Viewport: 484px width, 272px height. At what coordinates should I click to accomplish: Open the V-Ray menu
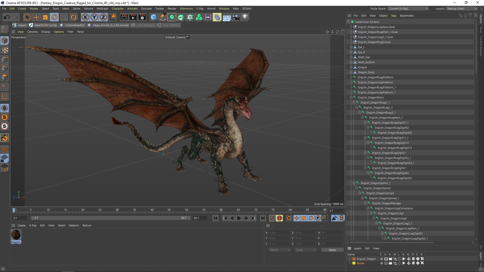(x=200, y=9)
